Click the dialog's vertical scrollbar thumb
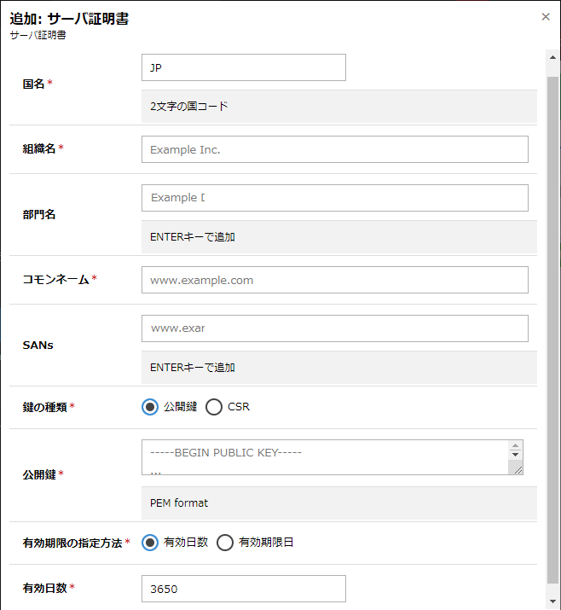The height and width of the screenshot is (610, 561). point(552,330)
